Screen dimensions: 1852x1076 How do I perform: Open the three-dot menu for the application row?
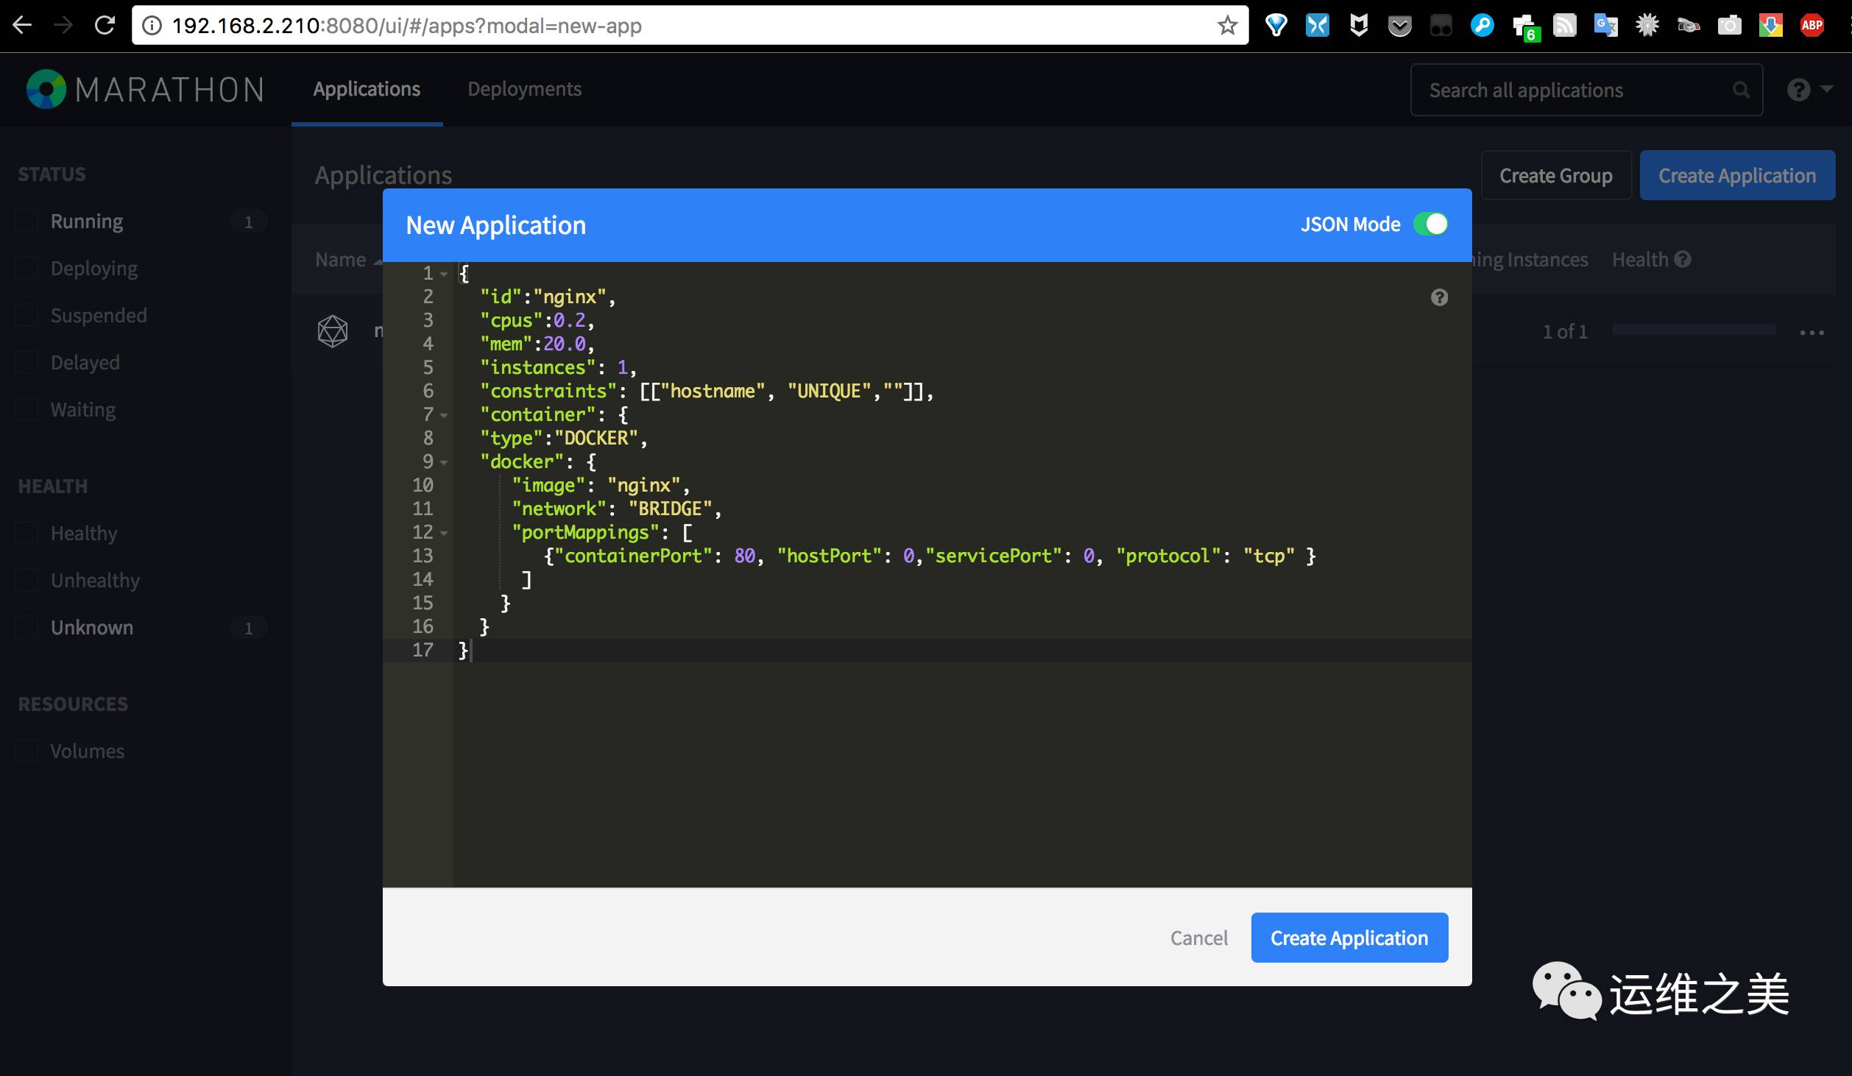click(x=1812, y=333)
